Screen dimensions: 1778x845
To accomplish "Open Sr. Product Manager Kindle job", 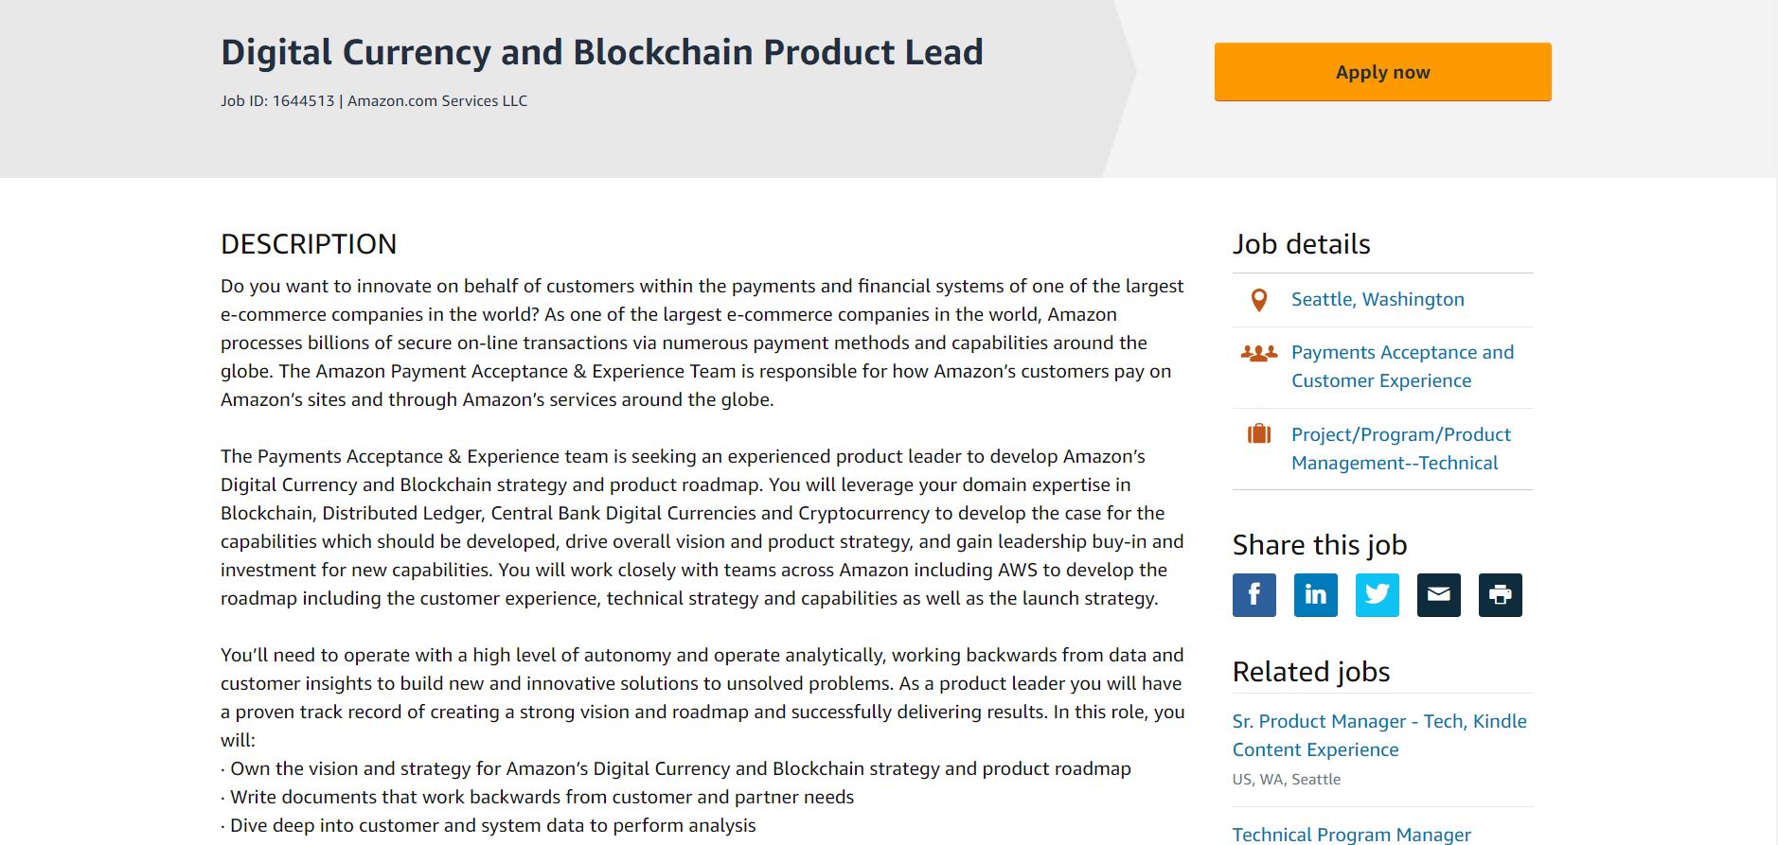I will (1379, 735).
